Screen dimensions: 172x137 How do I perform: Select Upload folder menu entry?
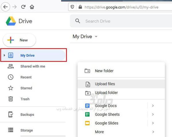(x=121, y=93)
